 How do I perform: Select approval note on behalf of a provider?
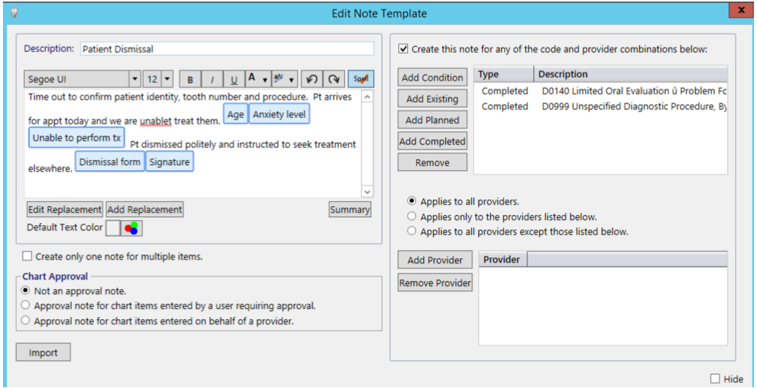point(26,321)
